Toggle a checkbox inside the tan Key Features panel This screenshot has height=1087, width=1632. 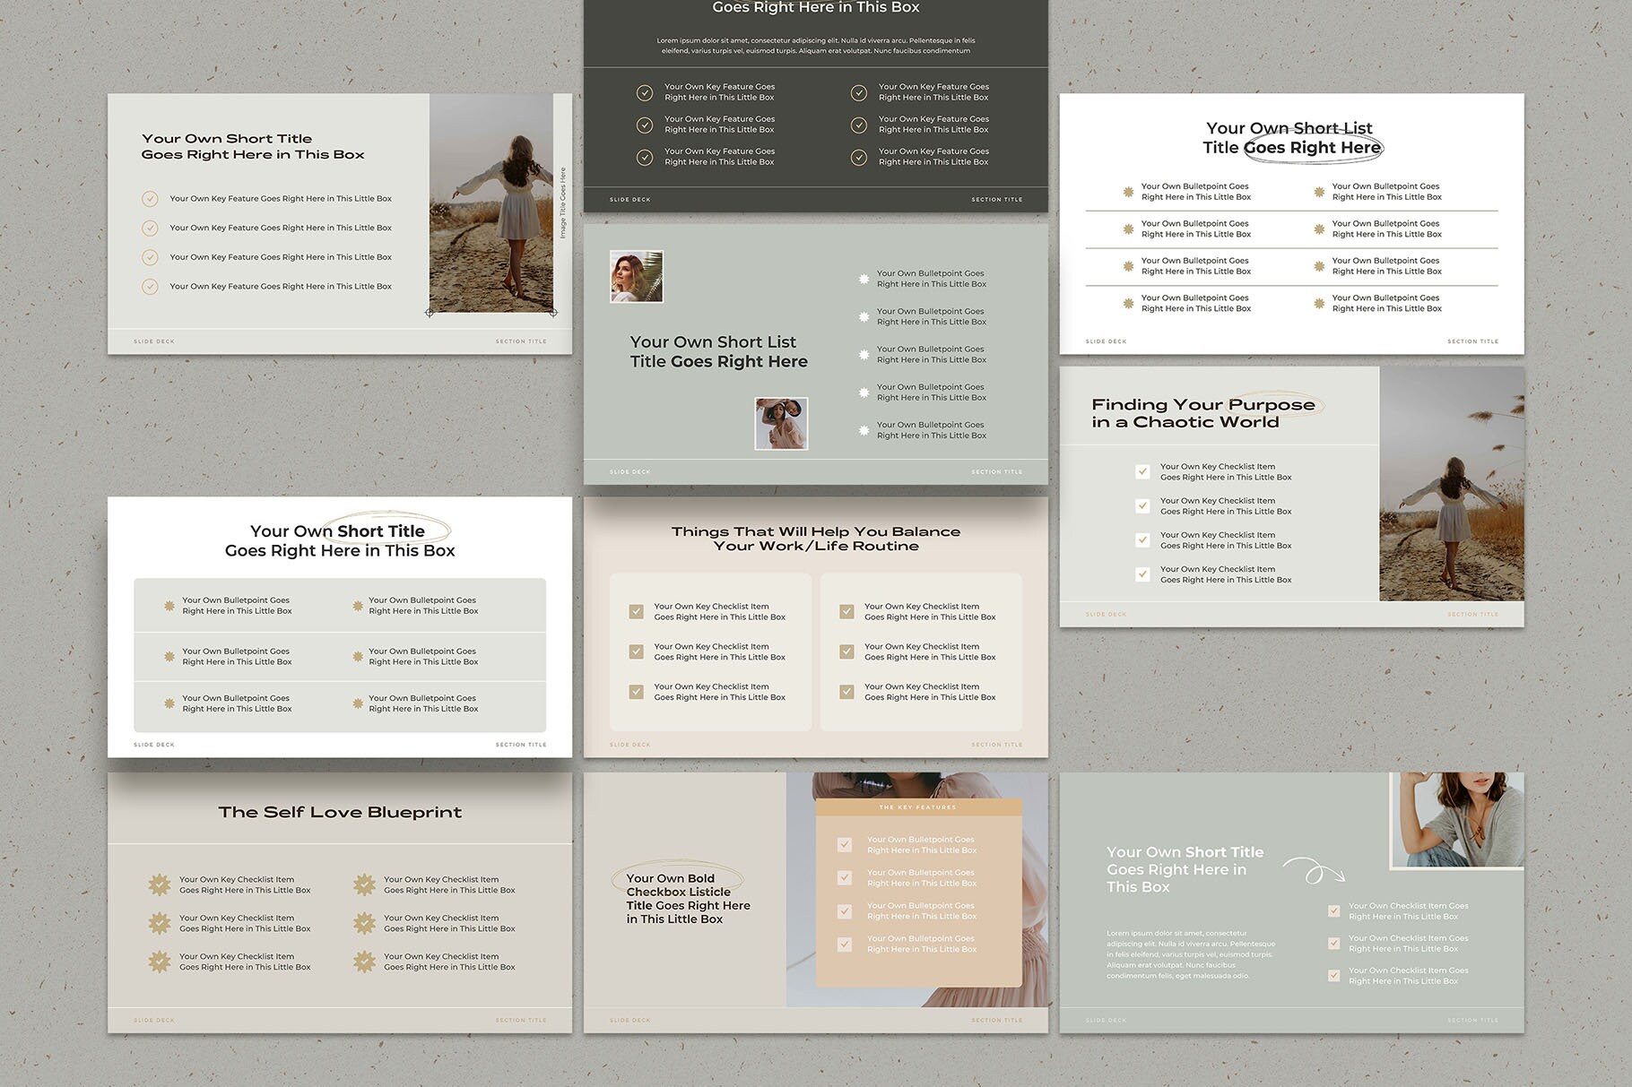point(844,843)
